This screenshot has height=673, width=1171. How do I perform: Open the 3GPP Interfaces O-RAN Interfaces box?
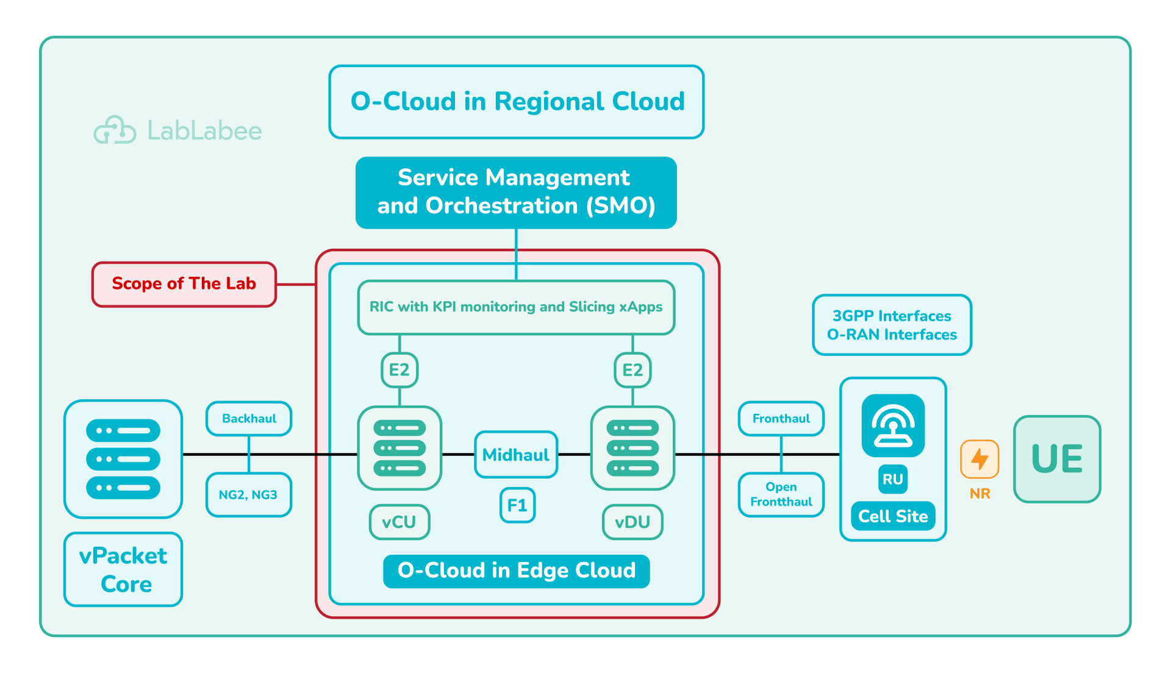pos(891,325)
